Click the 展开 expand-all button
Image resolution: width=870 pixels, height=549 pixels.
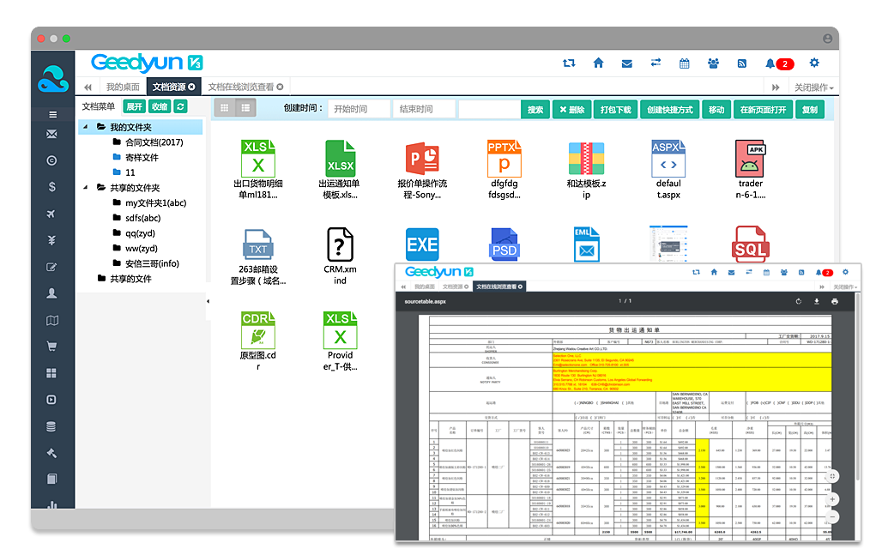coord(134,106)
